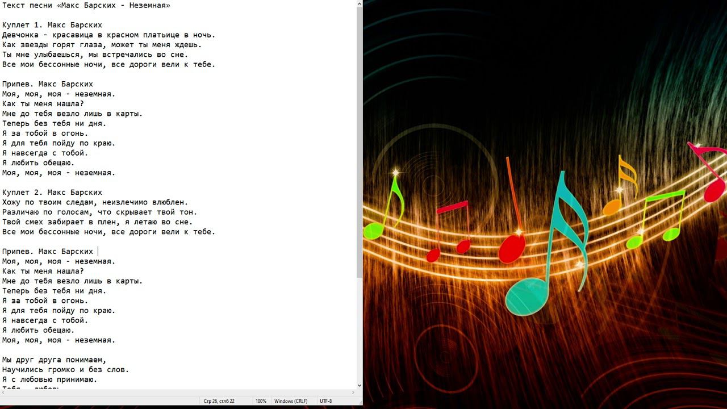727x409 pixels.
Task: Click the line 'Девчонка - красавица в красном платьице в ночь.'
Action: pos(109,35)
